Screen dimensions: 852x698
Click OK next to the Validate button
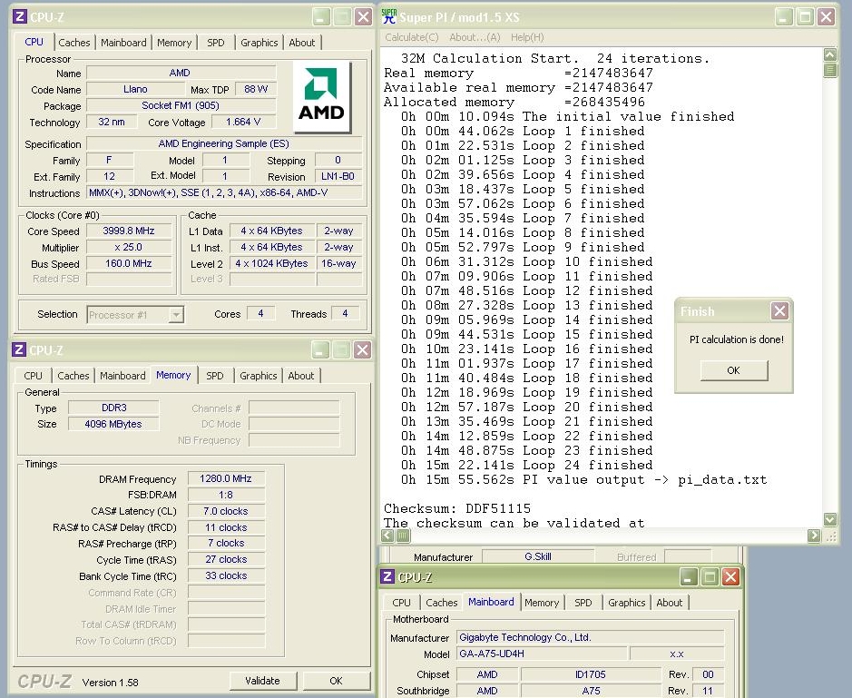(337, 681)
